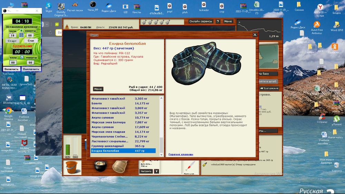Select the red and white lure thumbnail
The image size is (345, 194).
coord(190,166)
